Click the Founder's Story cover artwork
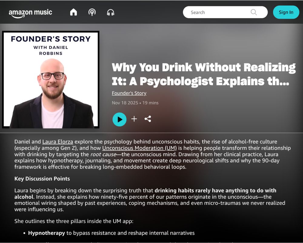 (x=51, y=80)
